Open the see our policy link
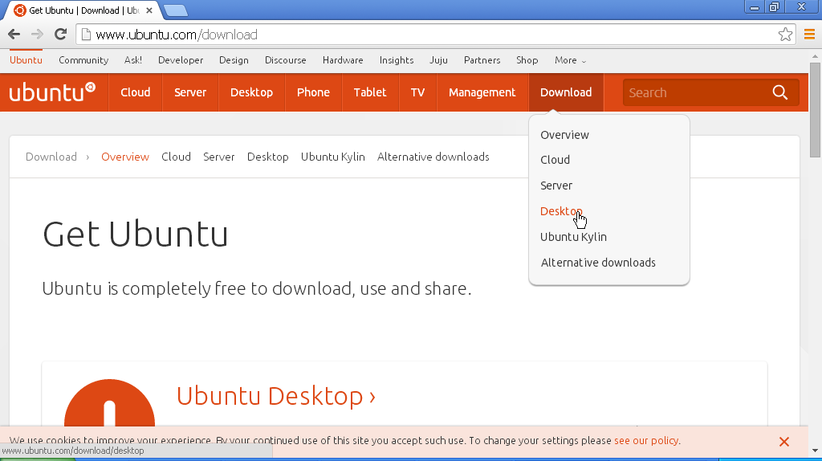Screen dimensions: 822x461 [x=646, y=441]
